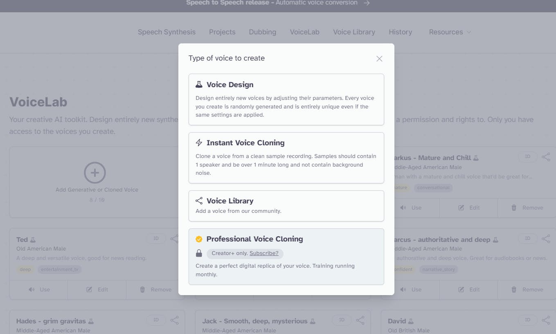Click the "conversational" tag
The width and height of the screenshot is (556, 334).
(433, 188)
